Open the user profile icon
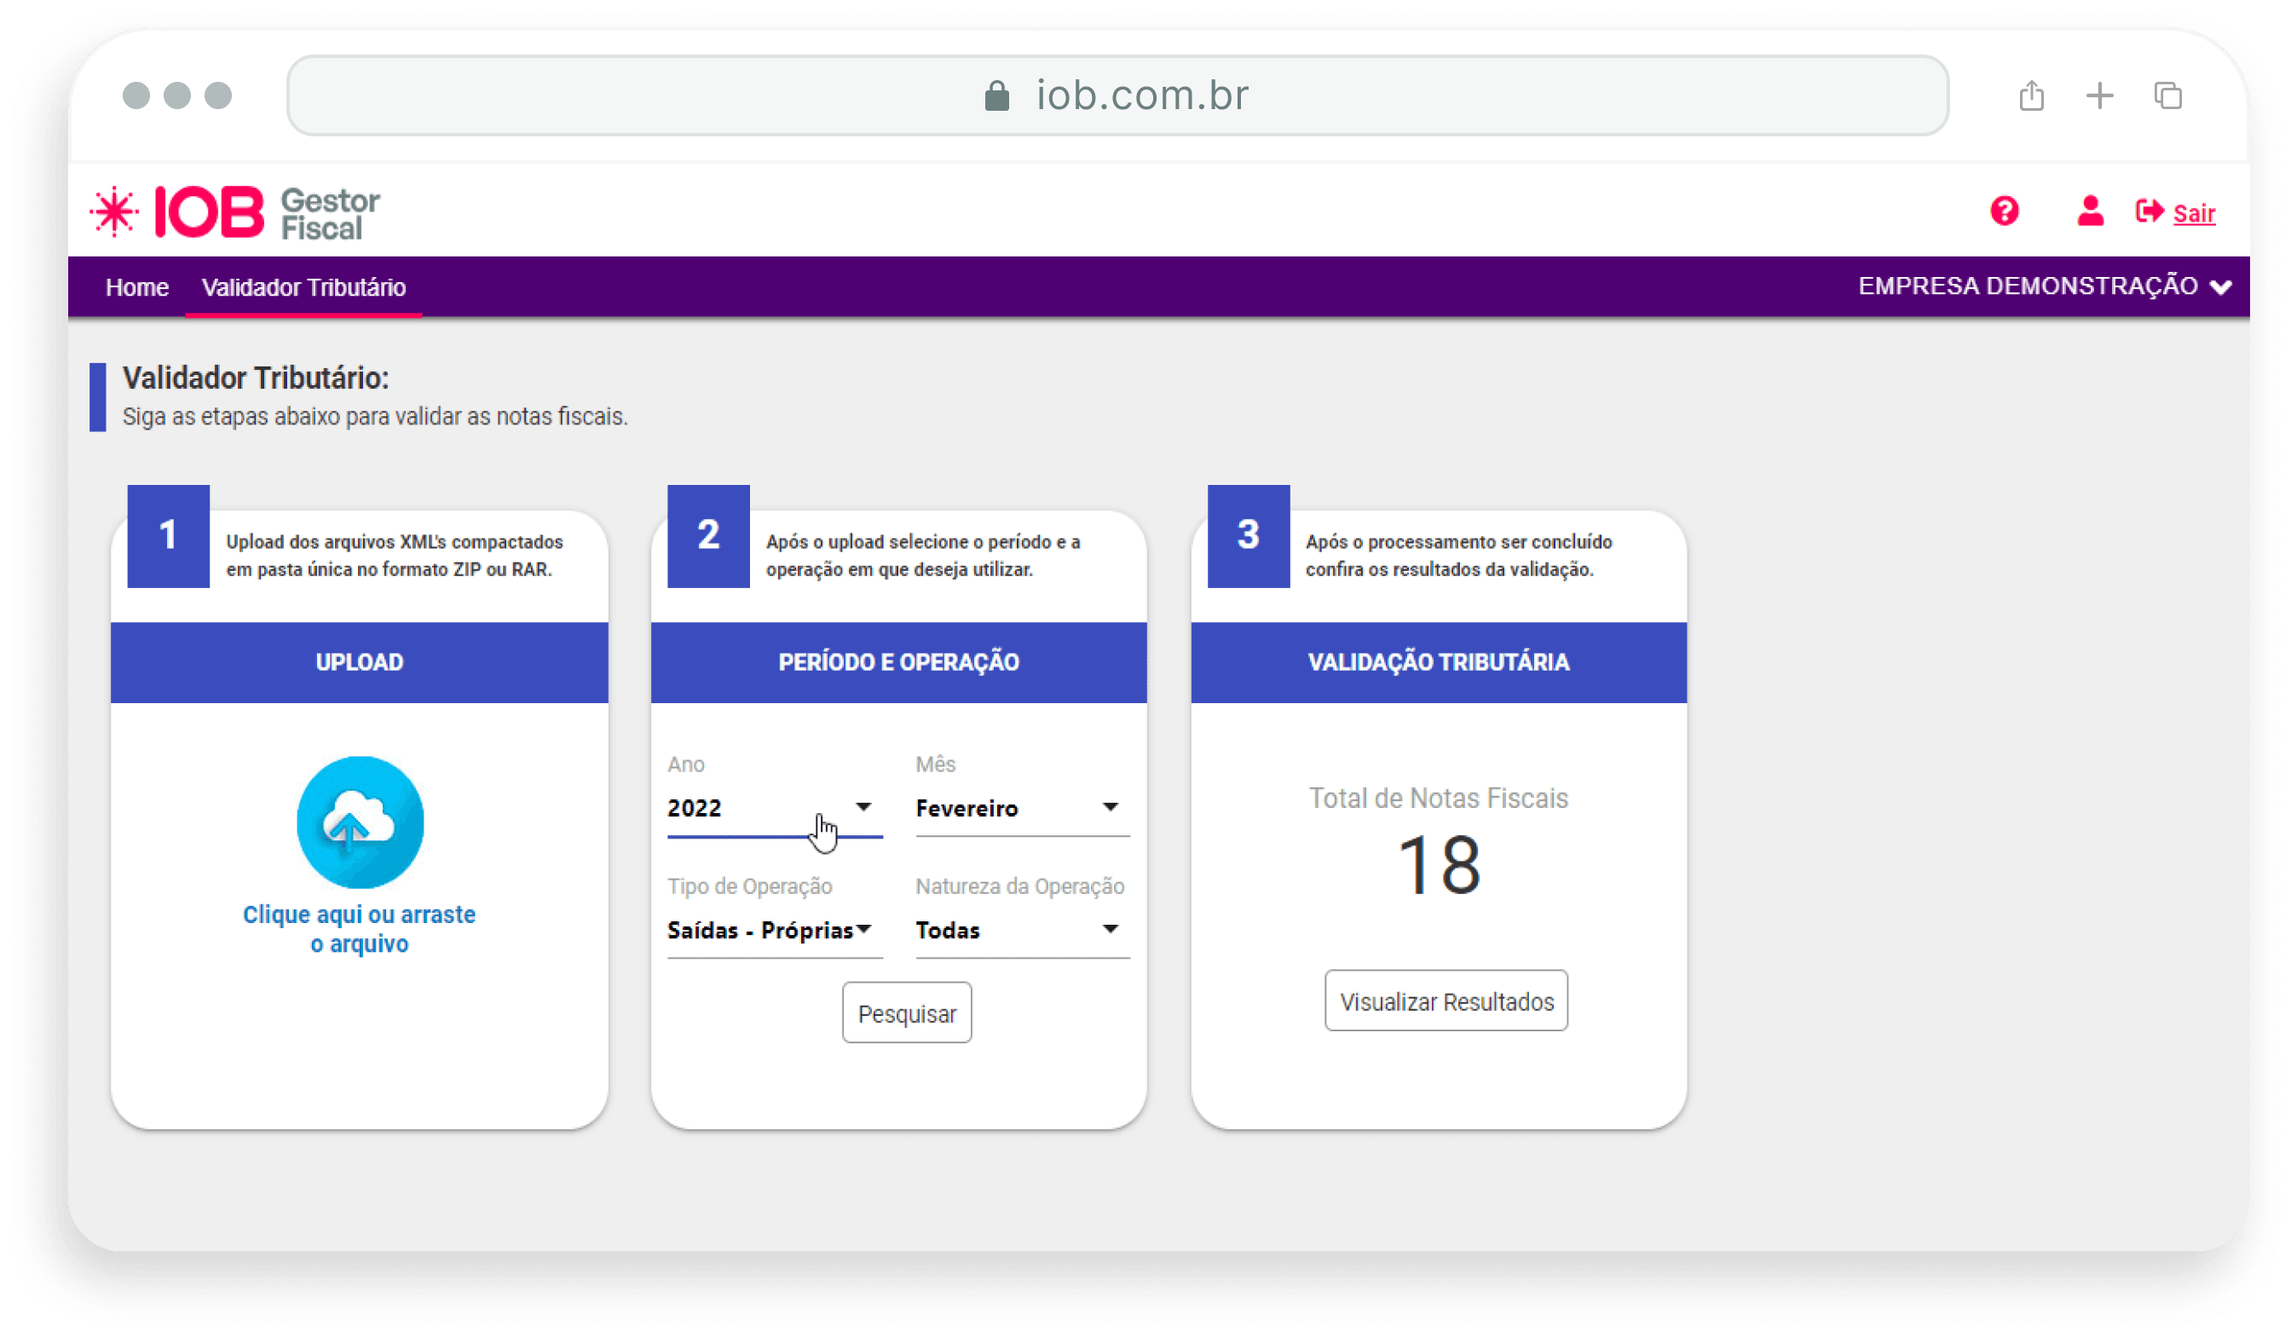 (2089, 211)
